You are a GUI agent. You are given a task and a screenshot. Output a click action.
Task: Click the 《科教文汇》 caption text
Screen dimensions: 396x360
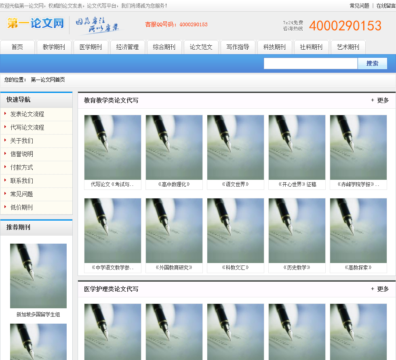tap(235, 267)
